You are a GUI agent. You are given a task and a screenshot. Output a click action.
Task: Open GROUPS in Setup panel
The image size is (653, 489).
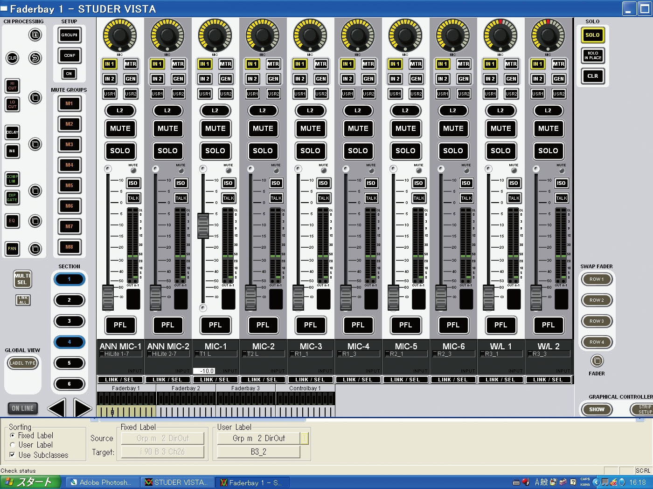click(69, 35)
